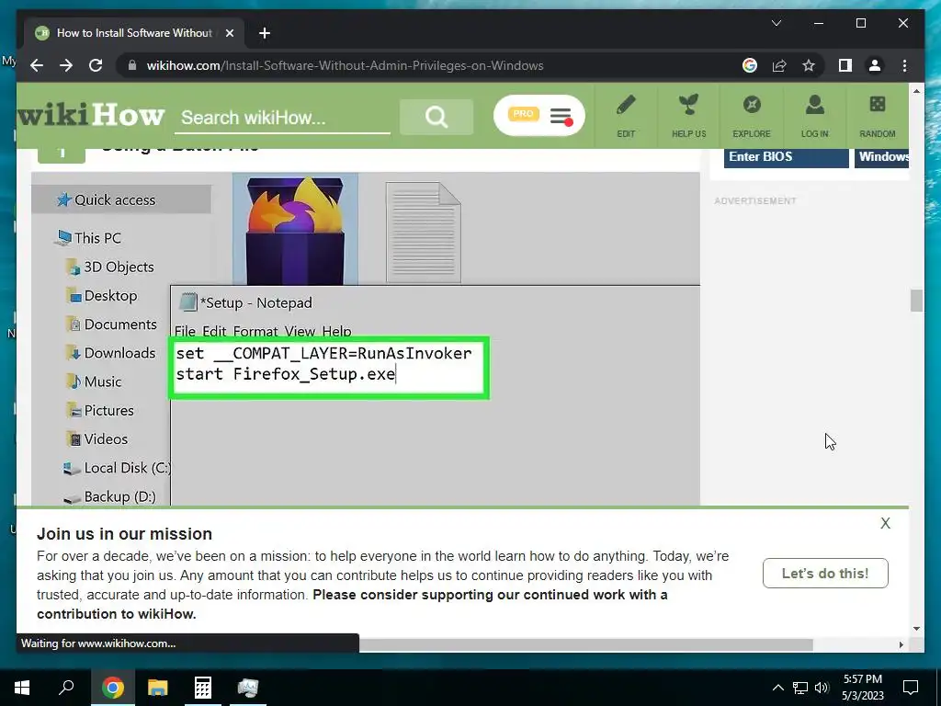Click the horizontal scrollbar right arrow

coord(901,644)
